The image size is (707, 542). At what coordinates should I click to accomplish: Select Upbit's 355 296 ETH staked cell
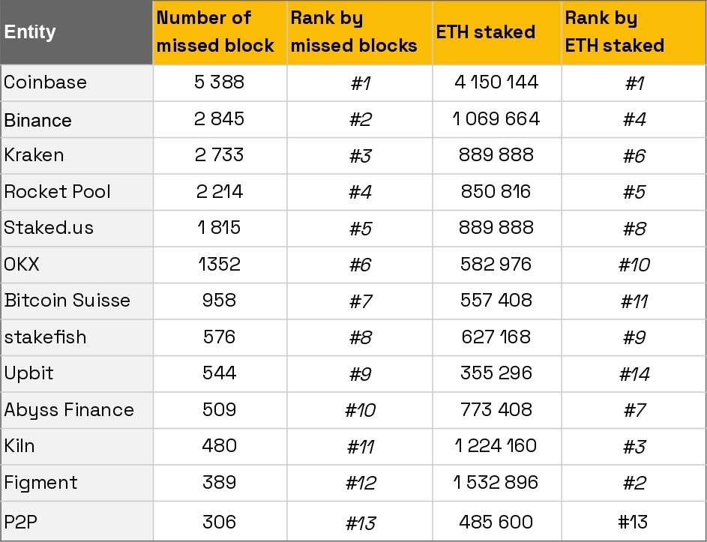coord(497,374)
